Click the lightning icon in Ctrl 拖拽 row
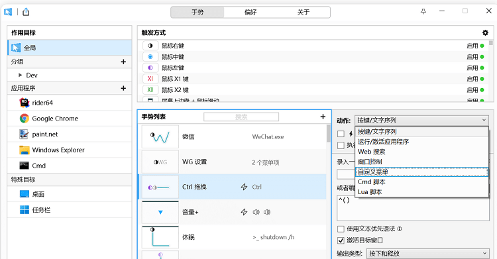This screenshot has width=497, height=259. click(x=244, y=187)
